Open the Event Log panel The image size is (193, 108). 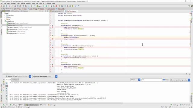click(174, 105)
